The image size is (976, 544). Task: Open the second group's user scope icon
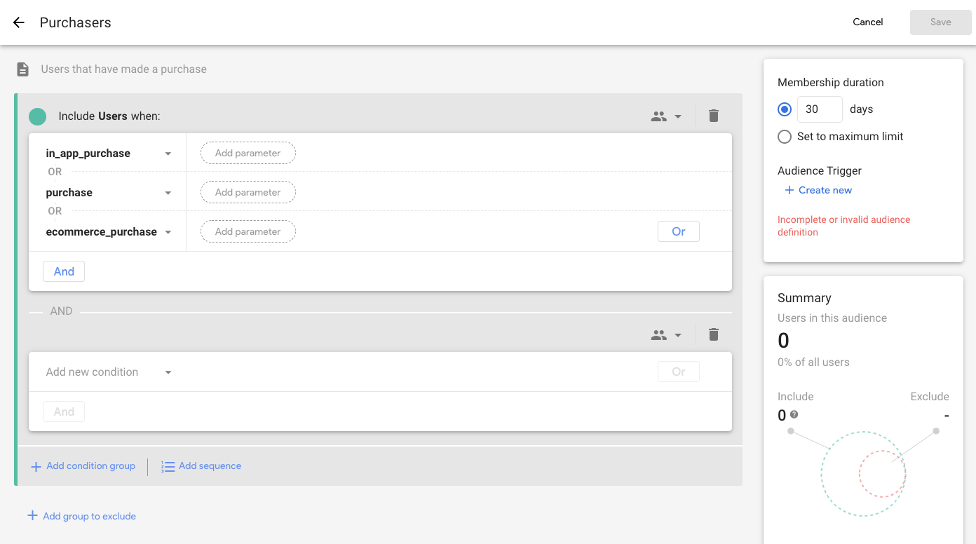[665, 335]
